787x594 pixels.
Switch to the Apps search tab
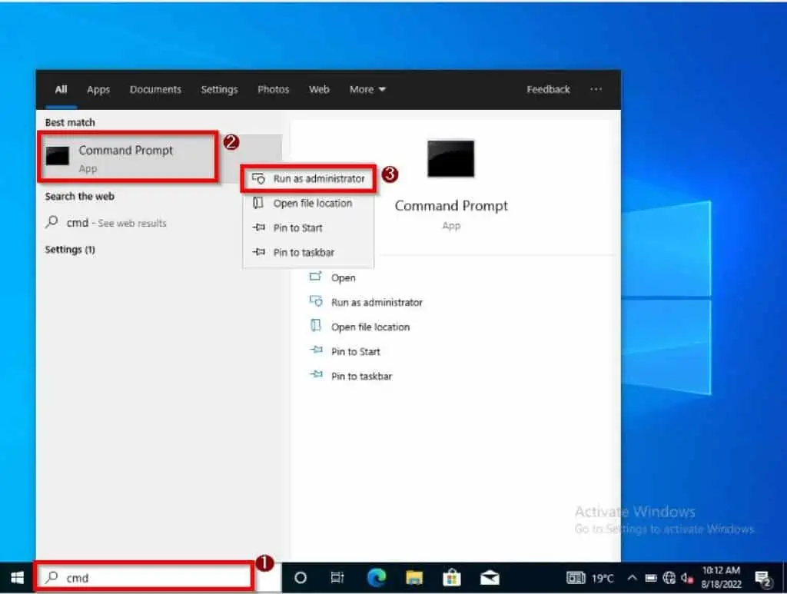tap(98, 89)
